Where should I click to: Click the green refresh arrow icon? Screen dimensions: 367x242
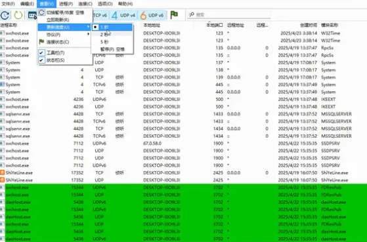coord(18,15)
